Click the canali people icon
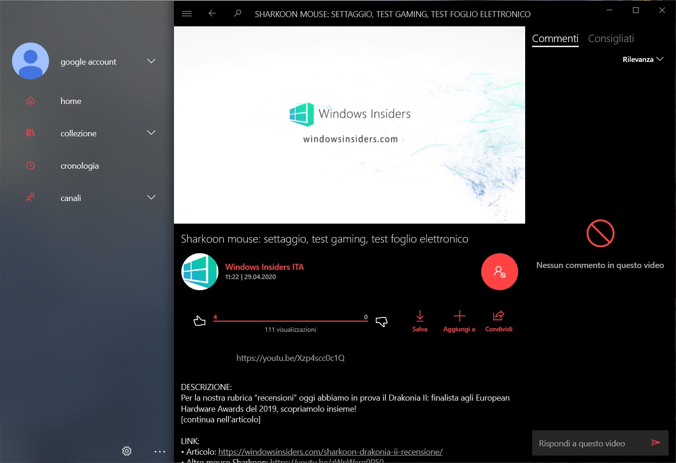 (31, 198)
